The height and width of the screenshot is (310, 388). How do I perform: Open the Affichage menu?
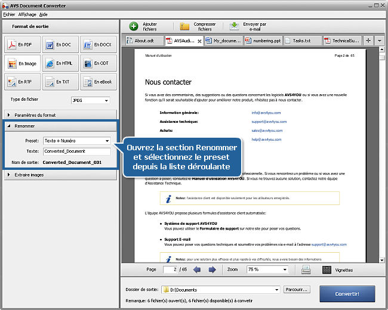click(27, 14)
